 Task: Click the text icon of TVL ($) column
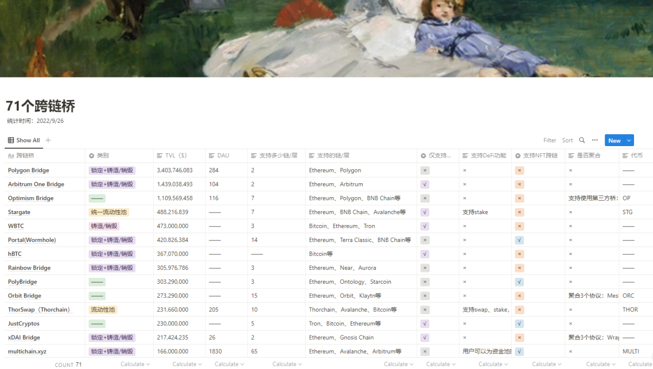coord(160,155)
